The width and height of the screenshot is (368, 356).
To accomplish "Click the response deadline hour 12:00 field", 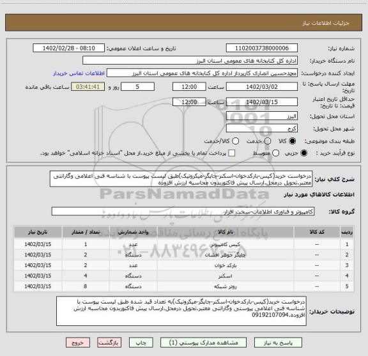I will click(189, 87).
